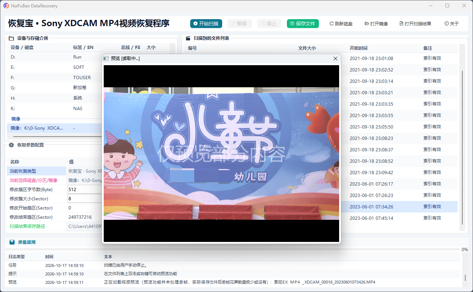Click the file list vertical scrollbar
The height and width of the screenshot is (292, 473).
[462, 147]
